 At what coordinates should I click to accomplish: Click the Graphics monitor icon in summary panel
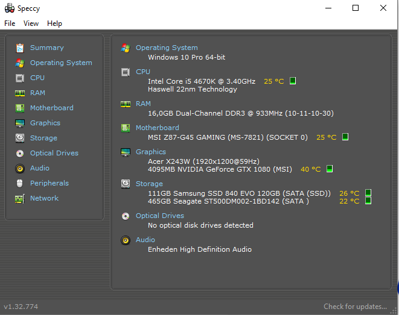point(126,152)
